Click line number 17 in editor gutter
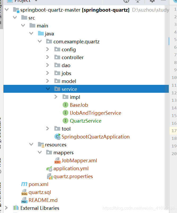Image resolution: width=177 pixels, height=213 pixels. pyautogui.click(x=174, y=131)
